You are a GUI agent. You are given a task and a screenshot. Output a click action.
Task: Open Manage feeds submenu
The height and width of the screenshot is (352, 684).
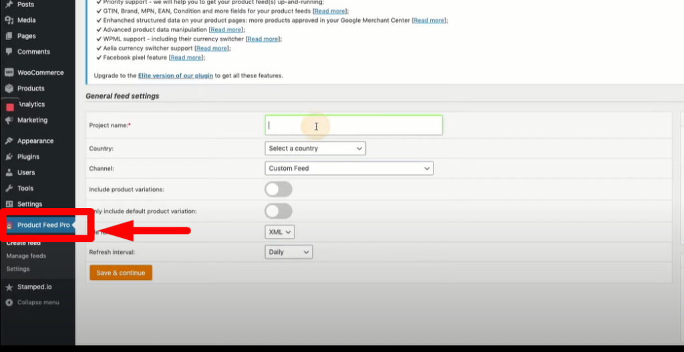pyautogui.click(x=26, y=256)
